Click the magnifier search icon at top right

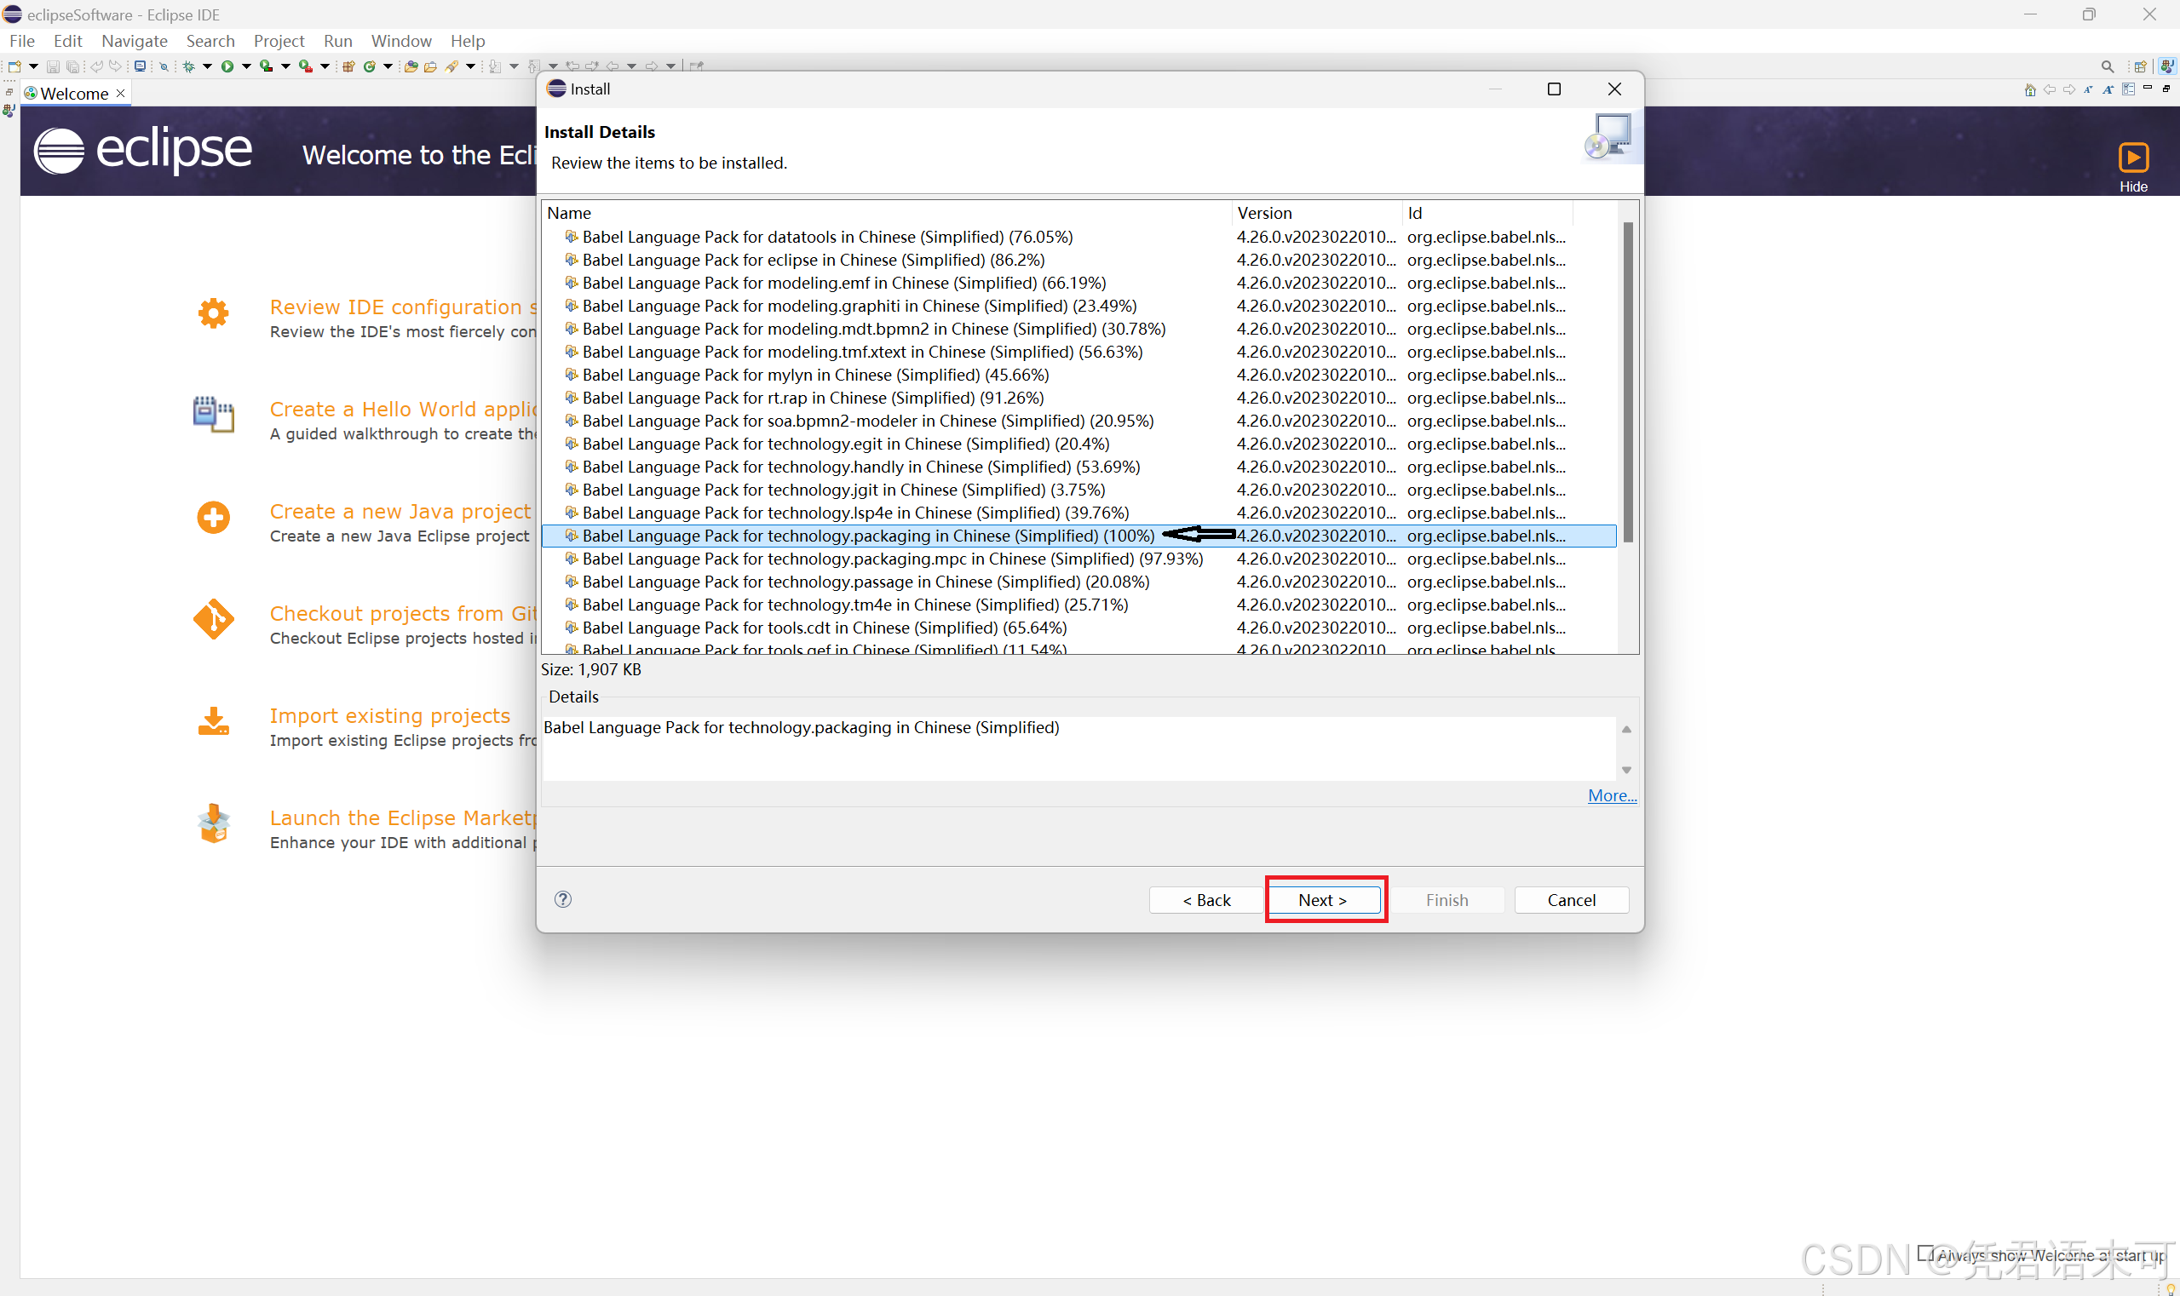[2108, 67]
